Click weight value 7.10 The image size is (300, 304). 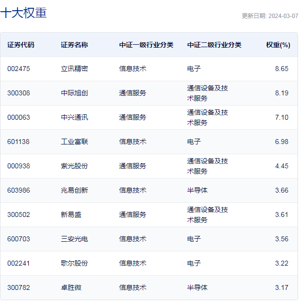point(282,117)
